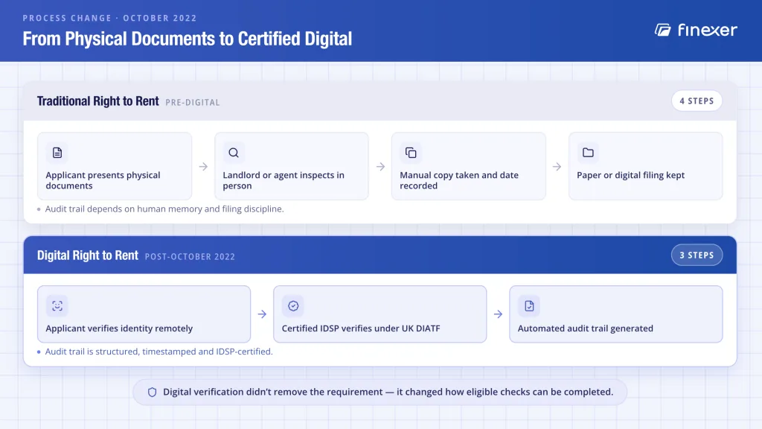The width and height of the screenshot is (762, 429).
Task: Select the Manual copy taken and date recorded card
Action: point(469,166)
